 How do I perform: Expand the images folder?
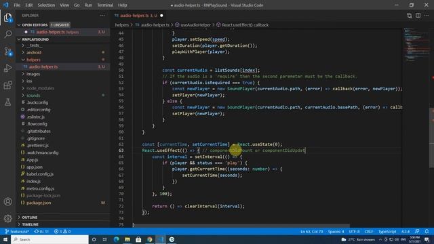pos(33,74)
